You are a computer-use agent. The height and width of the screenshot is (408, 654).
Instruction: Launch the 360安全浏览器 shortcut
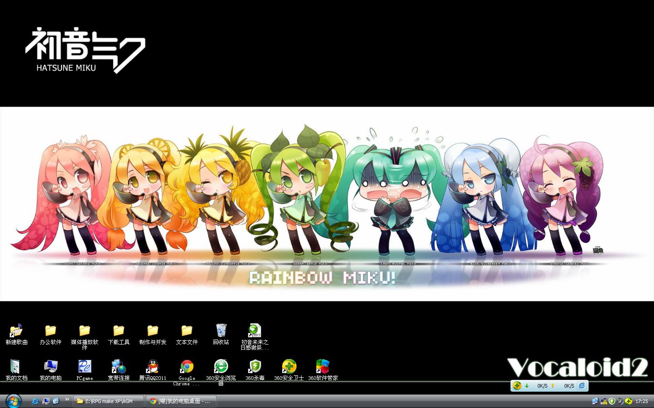[221, 373]
